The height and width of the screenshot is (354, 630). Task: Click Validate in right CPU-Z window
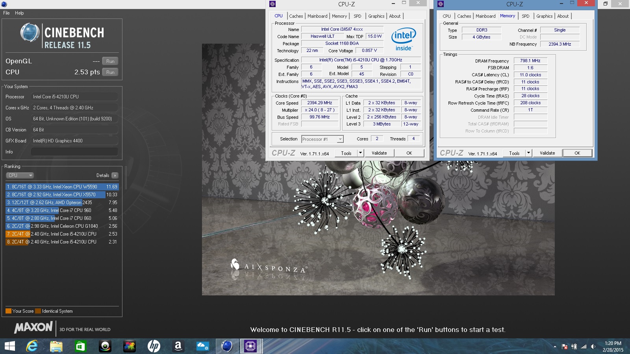coord(547,153)
